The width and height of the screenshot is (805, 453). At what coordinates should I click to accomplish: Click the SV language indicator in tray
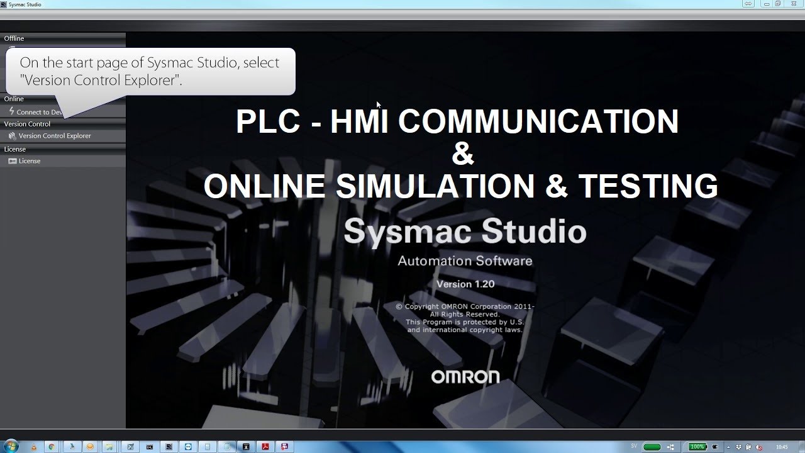[634, 446]
